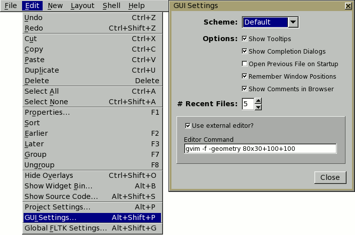Disable the Show Tooltips checkbox
This screenshot has height=235, width=355.
(245, 39)
